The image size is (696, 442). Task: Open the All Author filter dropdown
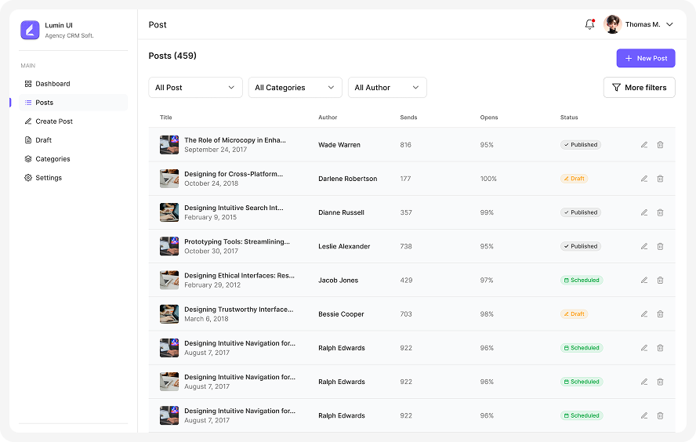387,88
